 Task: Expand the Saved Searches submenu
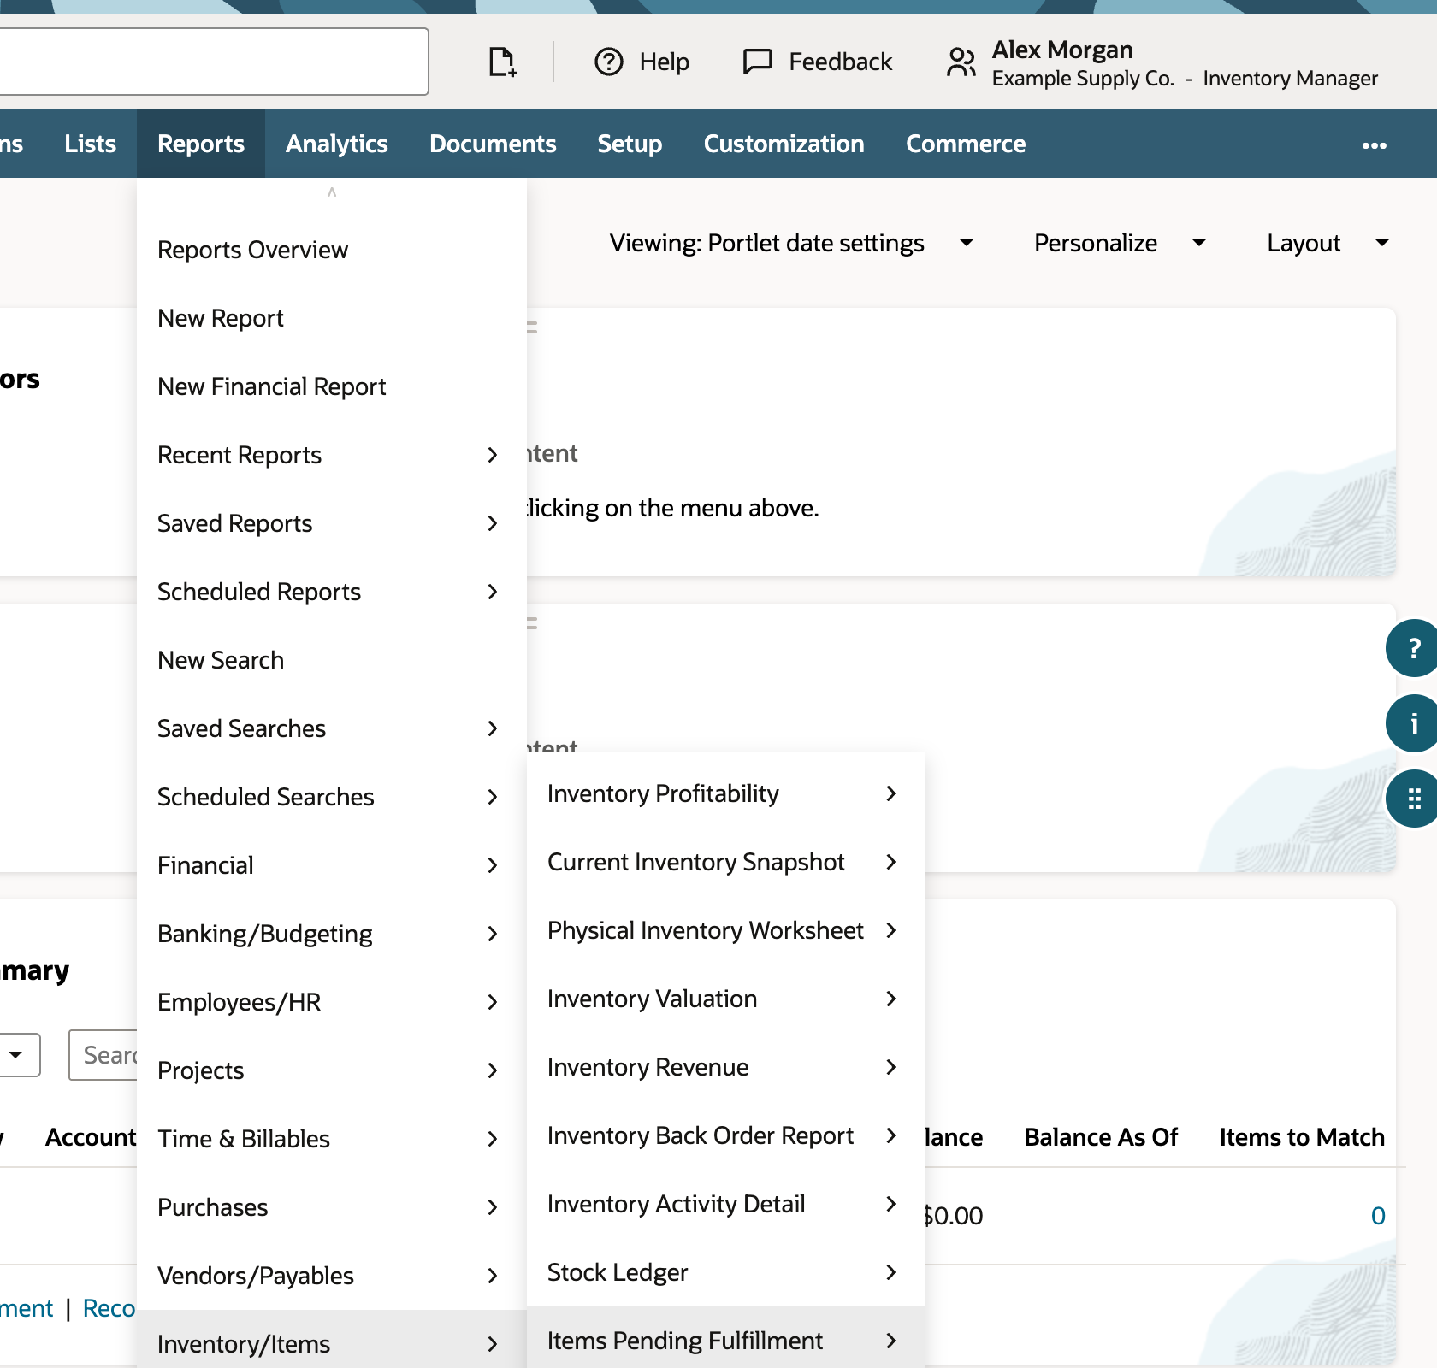[x=332, y=728]
